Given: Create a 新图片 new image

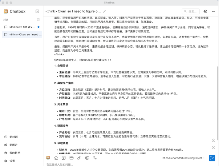Looking at the screenshot, I should 22,145.
